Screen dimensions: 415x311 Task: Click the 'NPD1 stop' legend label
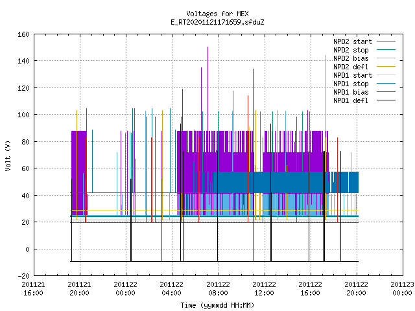[351, 84]
